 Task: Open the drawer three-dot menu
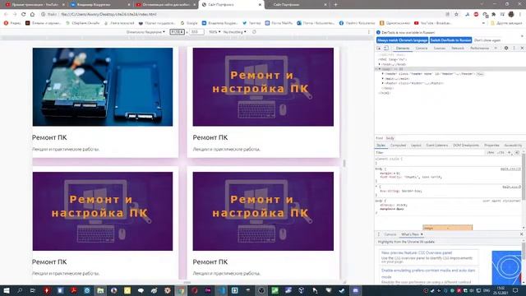379,234
